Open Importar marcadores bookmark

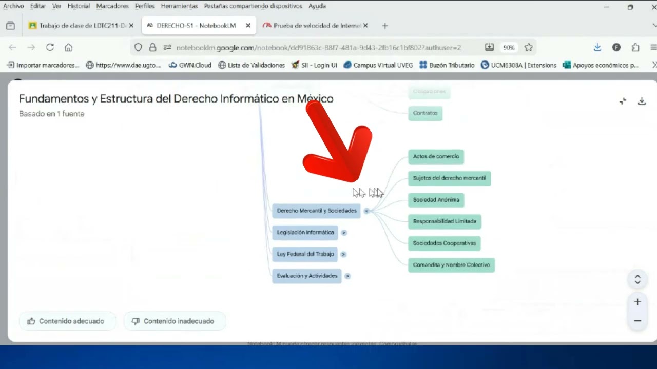coord(43,65)
